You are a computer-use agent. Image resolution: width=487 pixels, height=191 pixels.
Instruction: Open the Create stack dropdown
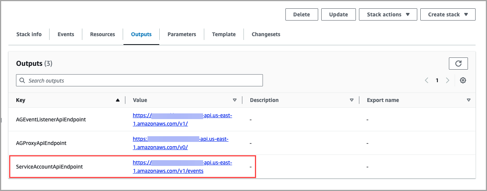click(x=448, y=14)
